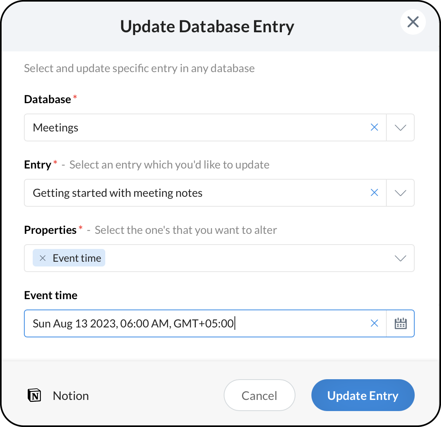
Task: Clear the Meetings database selection
Action: coord(374,127)
